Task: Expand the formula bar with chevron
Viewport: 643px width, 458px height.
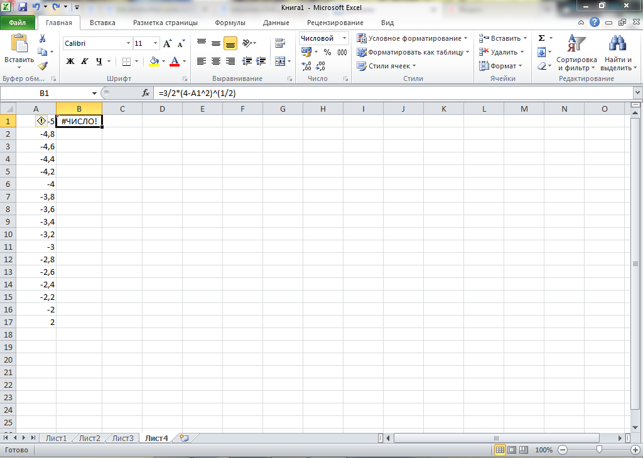Action: (x=637, y=93)
